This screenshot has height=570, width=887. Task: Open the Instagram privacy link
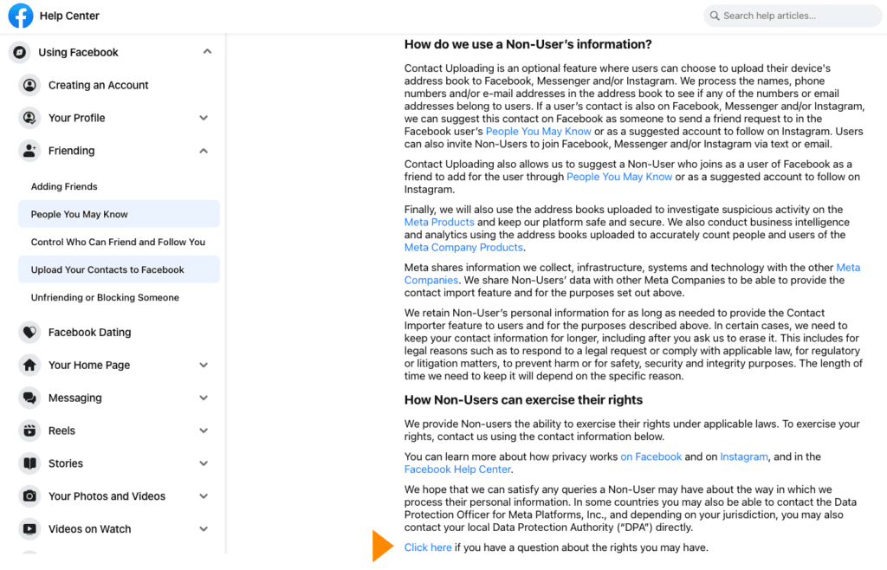[x=743, y=457]
